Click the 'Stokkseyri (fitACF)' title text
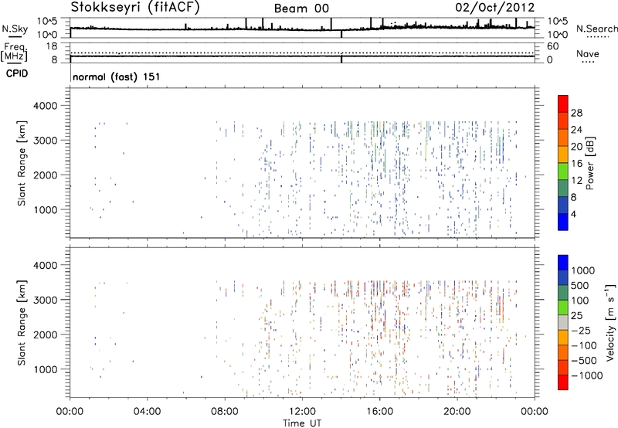Image resolution: width=618 pixels, height=428 pixels. 135,7
